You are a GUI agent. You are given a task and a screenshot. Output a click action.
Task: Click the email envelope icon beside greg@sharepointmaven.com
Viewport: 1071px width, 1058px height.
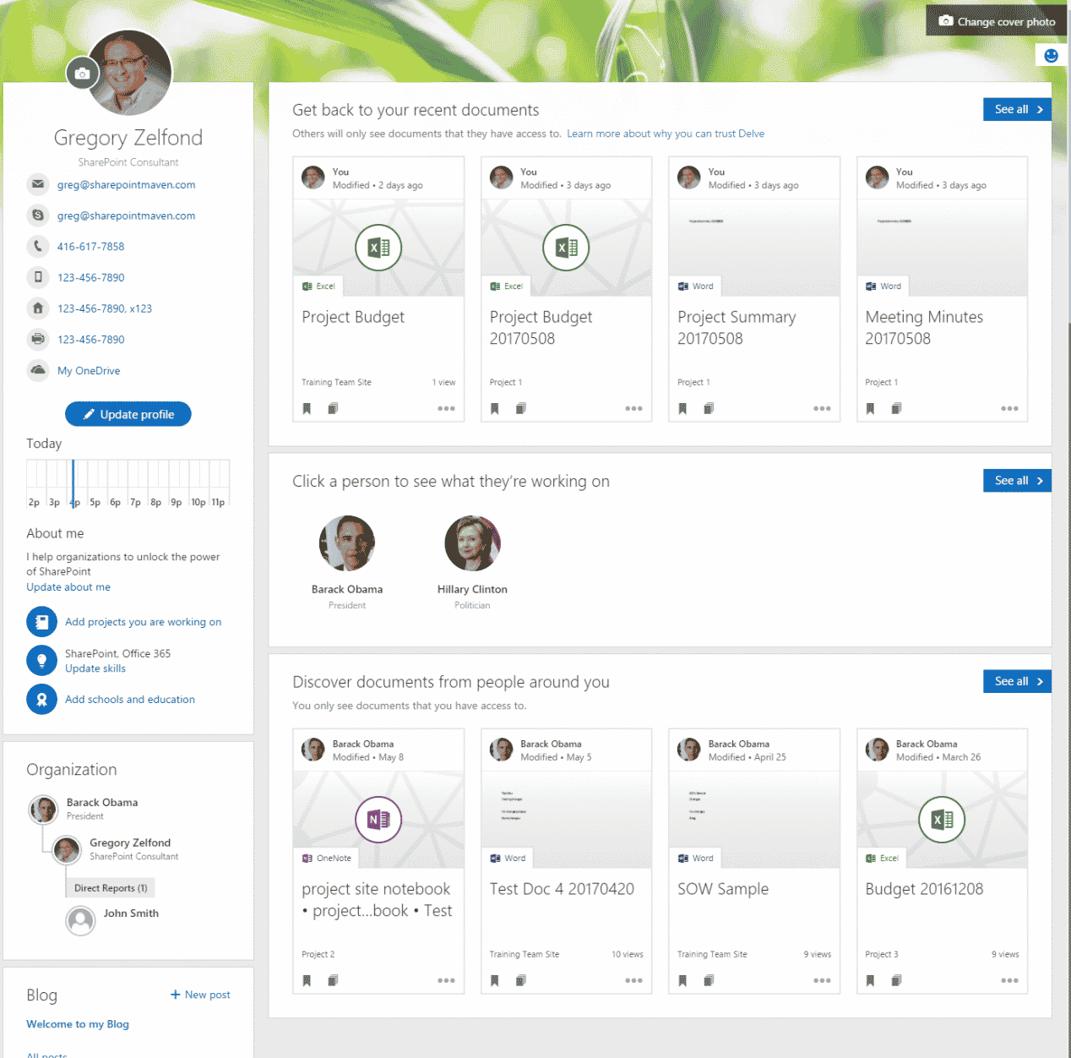tap(38, 184)
